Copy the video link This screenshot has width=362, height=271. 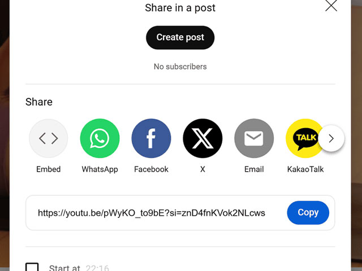[x=308, y=212]
